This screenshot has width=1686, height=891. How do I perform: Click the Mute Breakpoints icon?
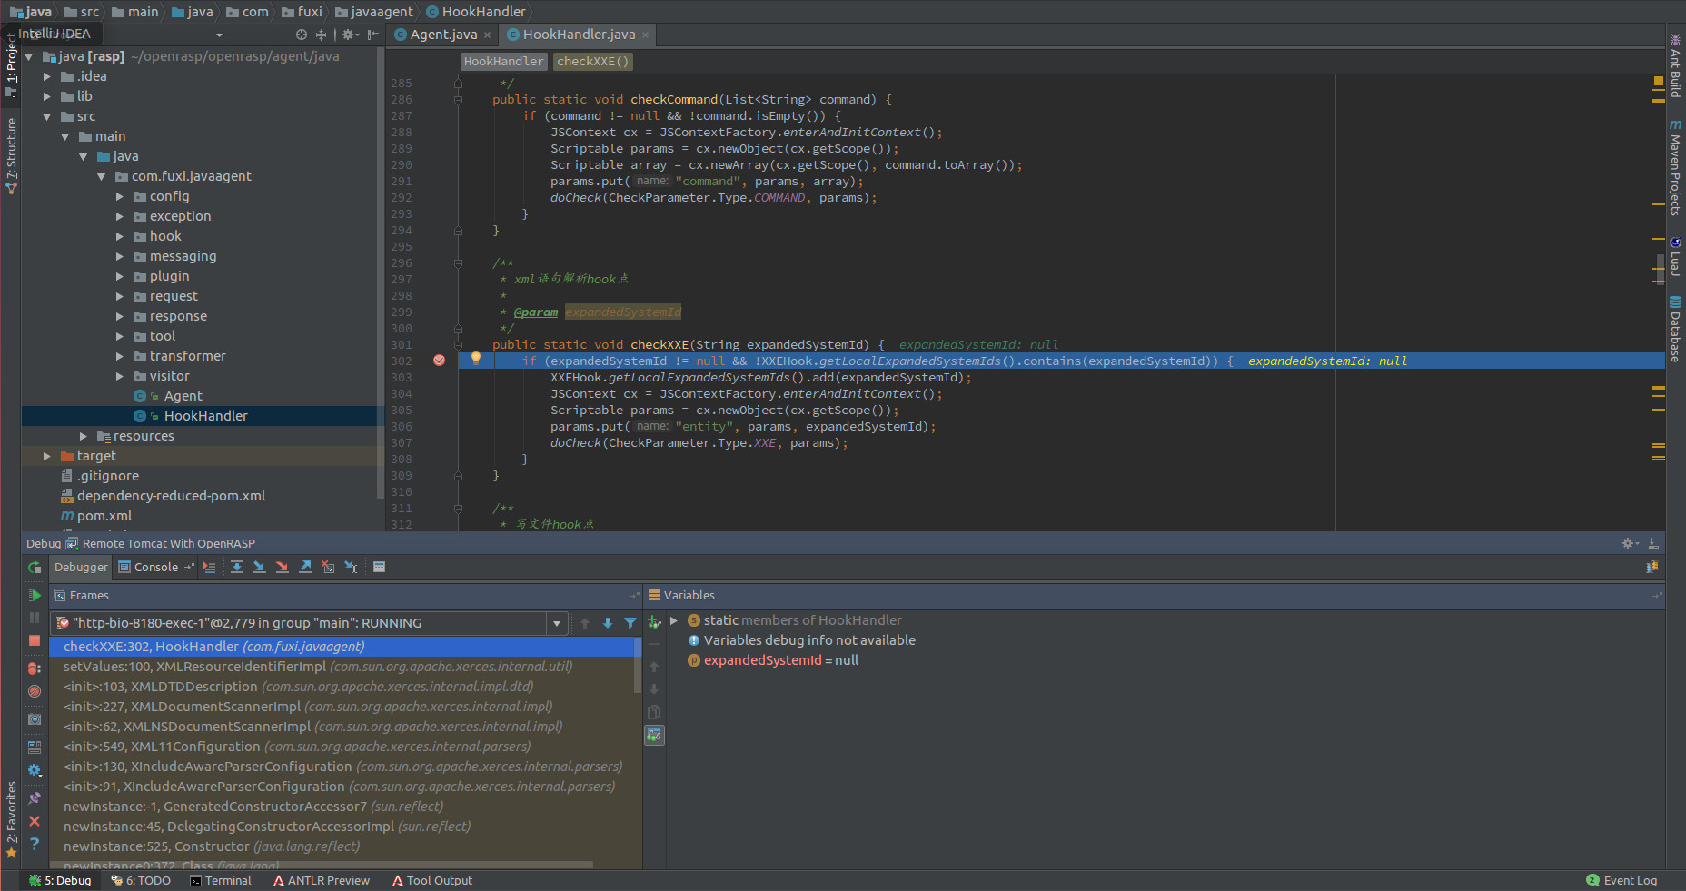pos(35,691)
